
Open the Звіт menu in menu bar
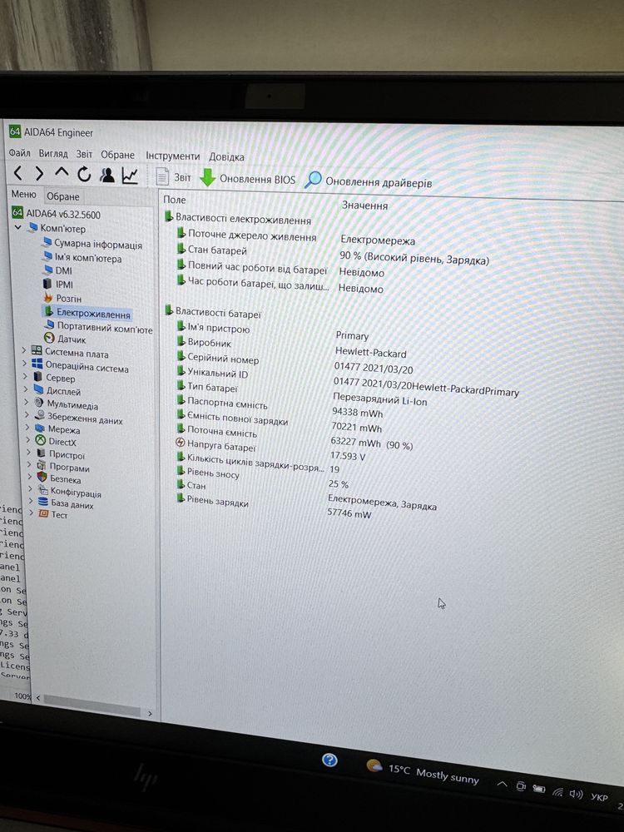click(x=84, y=154)
